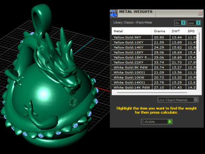The width and height of the screenshot is (205, 154).
Task: Click the 17.43 DWT value
Action: 177,87
